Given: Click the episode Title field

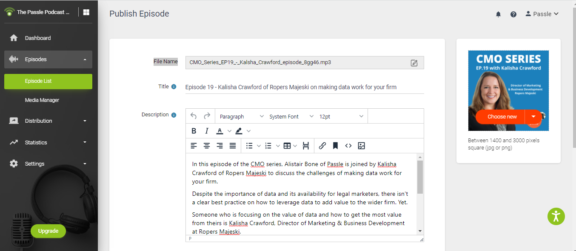Looking at the screenshot, I should pyautogui.click(x=305, y=87).
